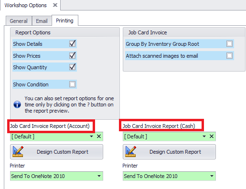Open the Account printer dropdown
This screenshot has height=189, width=246.
99,176
